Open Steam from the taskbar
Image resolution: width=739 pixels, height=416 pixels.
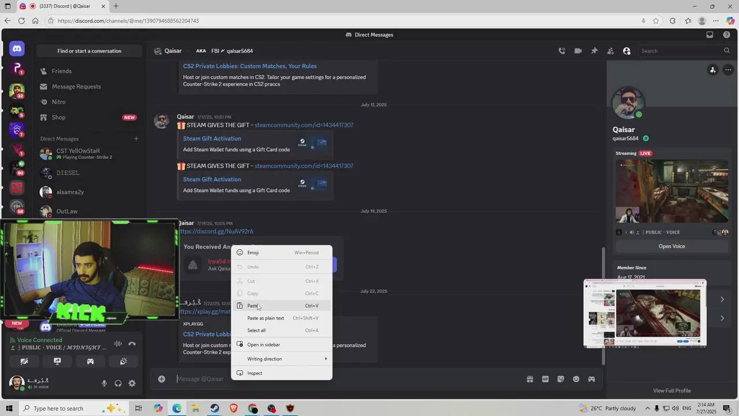[x=214, y=408]
